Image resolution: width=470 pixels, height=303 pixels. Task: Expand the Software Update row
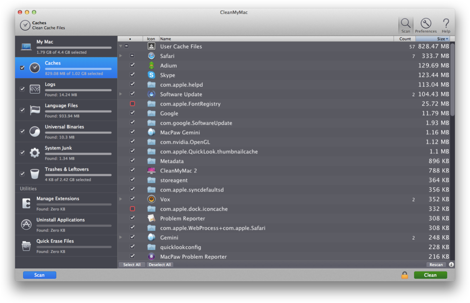[x=120, y=94]
